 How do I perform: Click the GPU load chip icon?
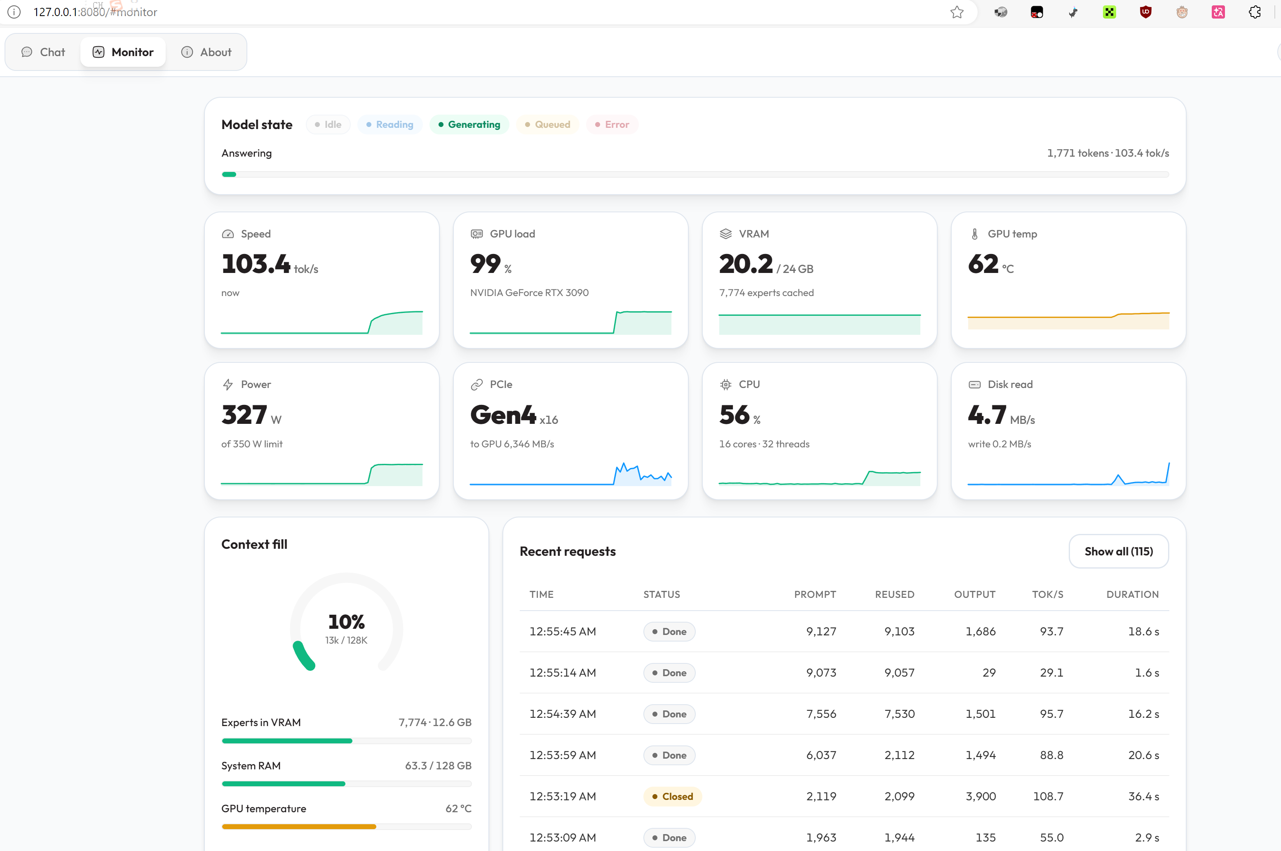[x=476, y=234]
